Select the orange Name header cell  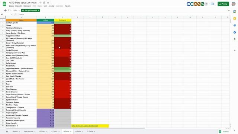pyautogui.click(x=21, y=20)
